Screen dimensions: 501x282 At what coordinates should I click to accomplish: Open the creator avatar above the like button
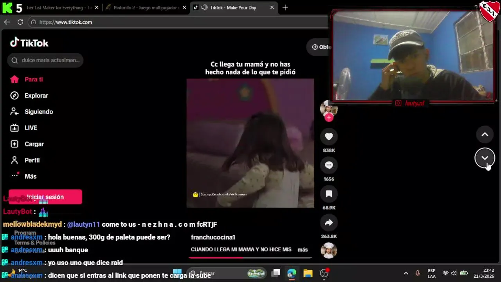tap(329, 108)
